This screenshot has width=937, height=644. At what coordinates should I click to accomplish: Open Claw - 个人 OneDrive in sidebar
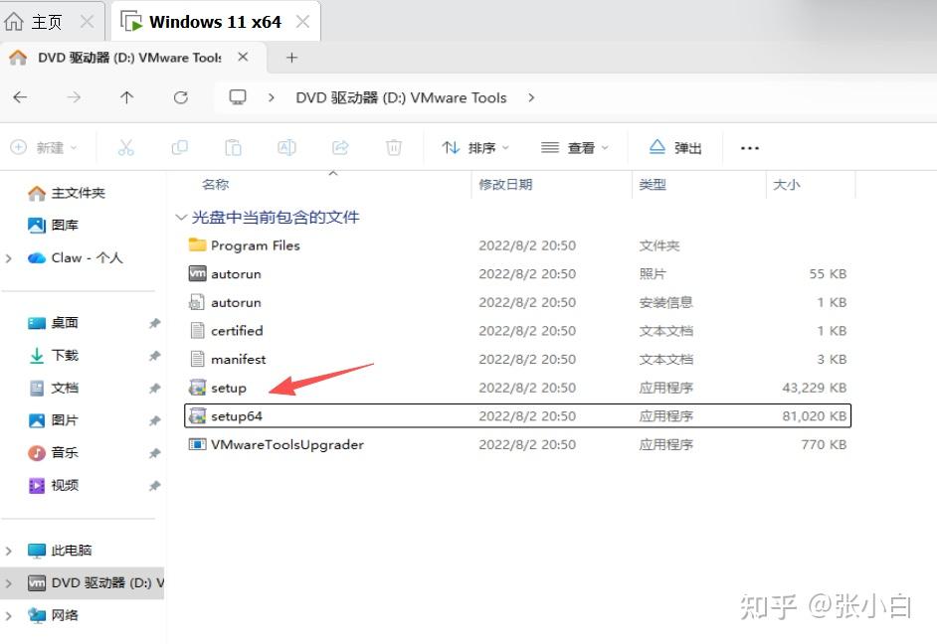[76, 257]
